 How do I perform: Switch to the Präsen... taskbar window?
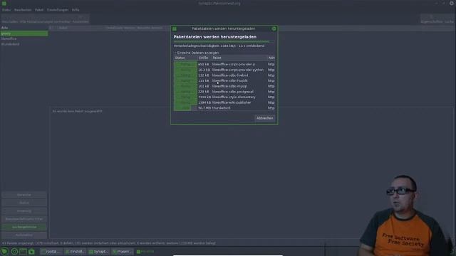click(x=122, y=252)
